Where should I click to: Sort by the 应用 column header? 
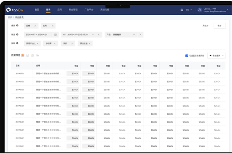(x=38, y=65)
